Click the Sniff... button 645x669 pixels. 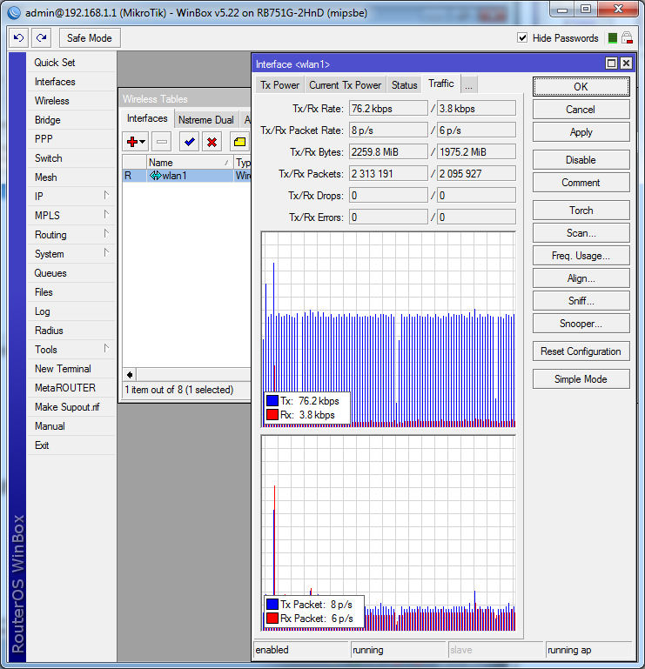[x=581, y=300]
